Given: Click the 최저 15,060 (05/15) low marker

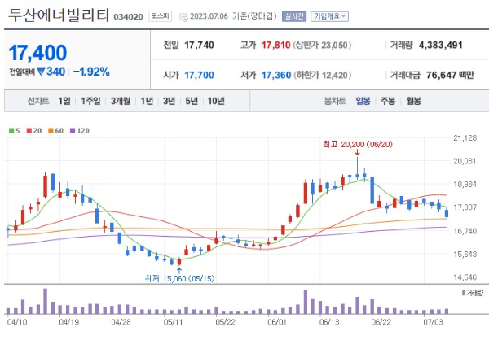Looking at the screenshot, I should pos(179,278).
